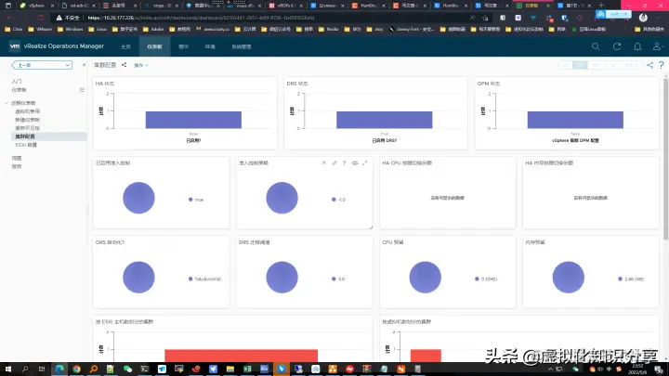Open taskbar search magnifier

[25, 369]
